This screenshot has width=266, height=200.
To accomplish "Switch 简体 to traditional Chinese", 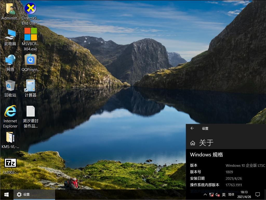I will coord(231,194).
